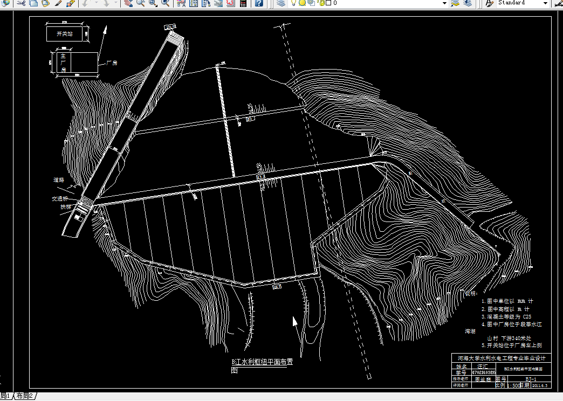The image size is (563, 401).
Task: Click the Cut scissors icon
Action: tap(21, 3)
